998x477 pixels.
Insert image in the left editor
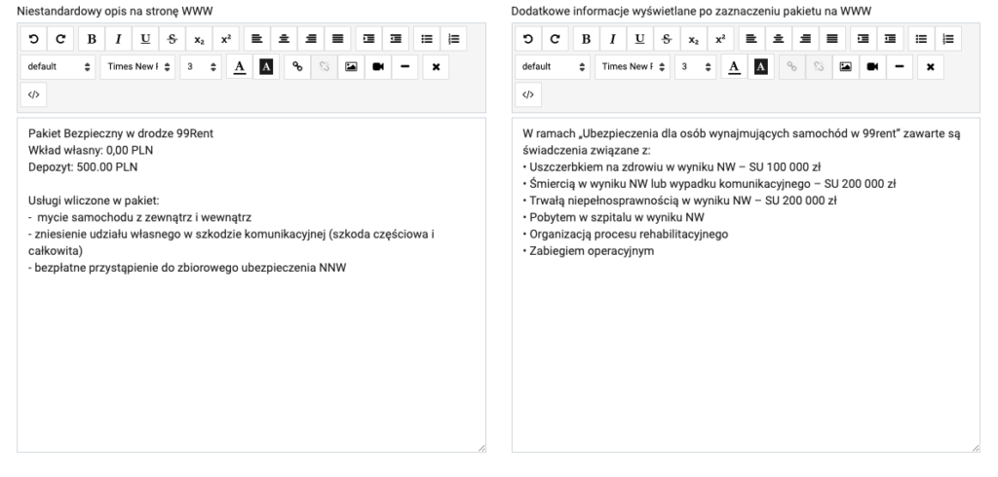[350, 67]
